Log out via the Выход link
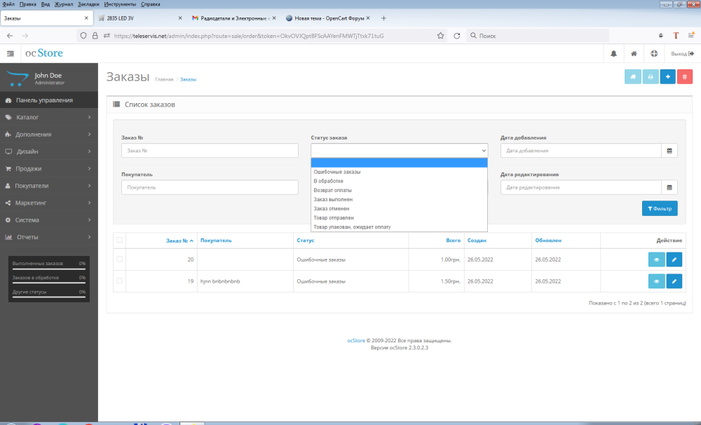The height and width of the screenshot is (425, 701). [x=682, y=54]
